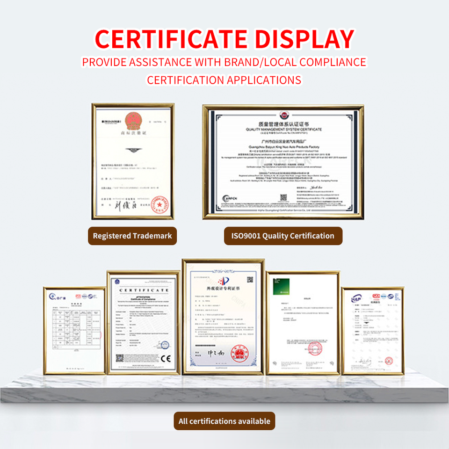The image size is (449, 449).
Task: Click the CERTIFICATE DISPLAY heading
Action: (224, 39)
